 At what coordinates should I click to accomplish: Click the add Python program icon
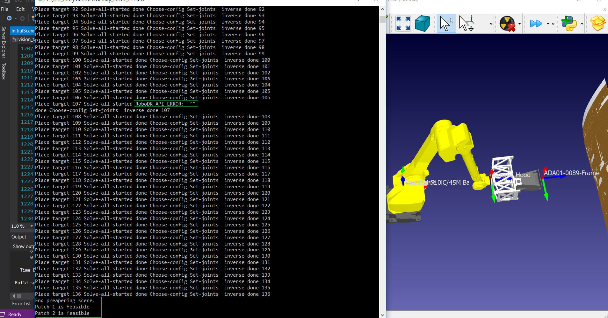coord(569,24)
